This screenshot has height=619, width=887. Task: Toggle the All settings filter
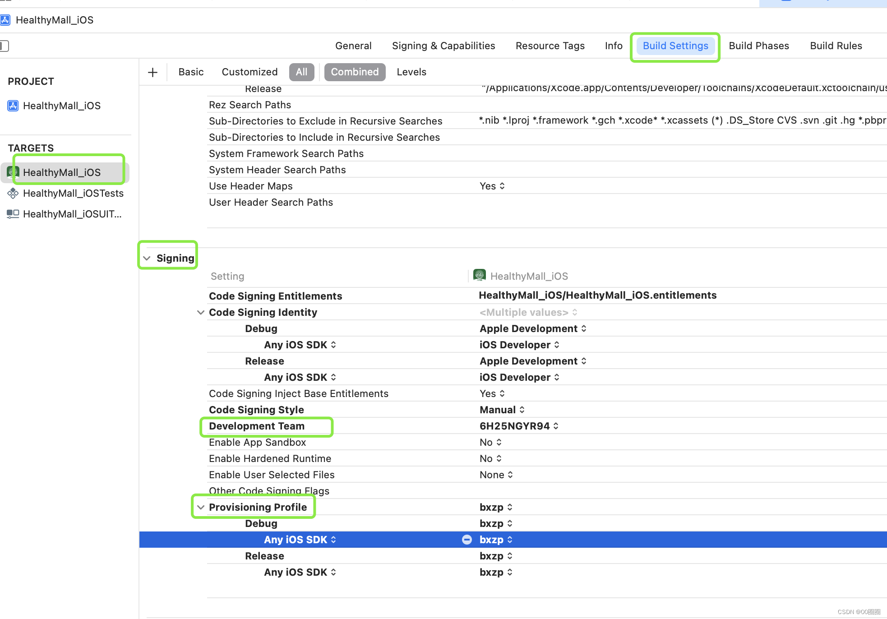tap(301, 72)
